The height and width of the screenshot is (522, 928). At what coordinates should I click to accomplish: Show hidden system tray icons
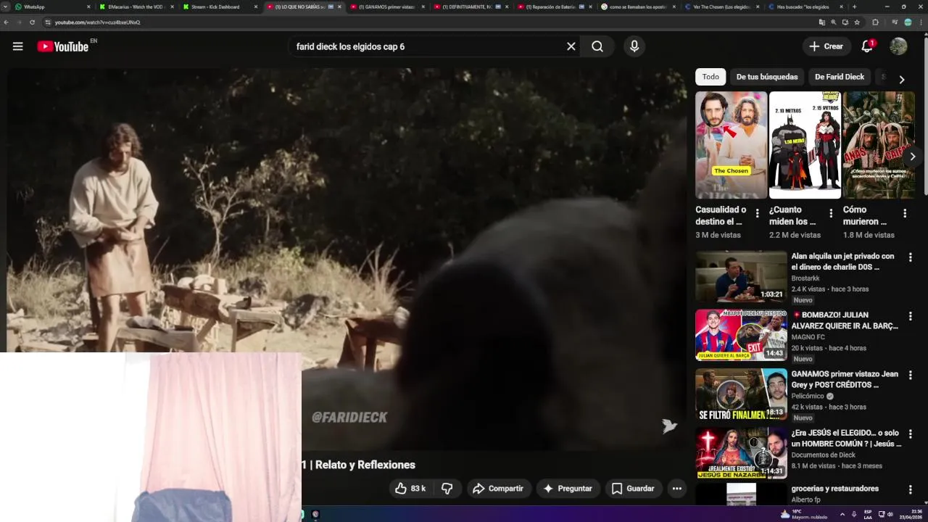pos(842,514)
